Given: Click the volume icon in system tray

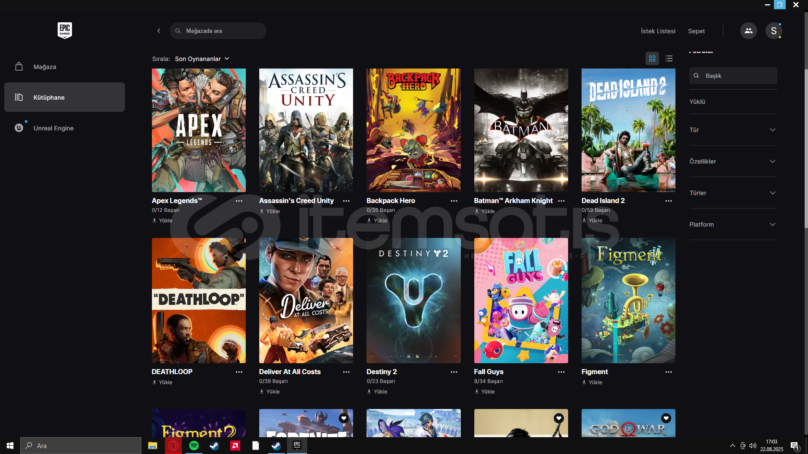Looking at the screenshot, I should [753, 446].
